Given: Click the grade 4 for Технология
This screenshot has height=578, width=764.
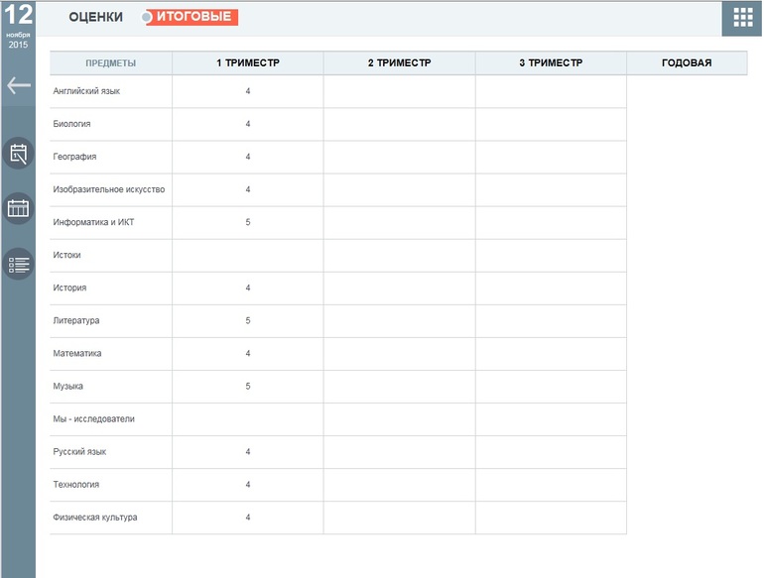Looking at the screenshot, I should tap(248, 485).
